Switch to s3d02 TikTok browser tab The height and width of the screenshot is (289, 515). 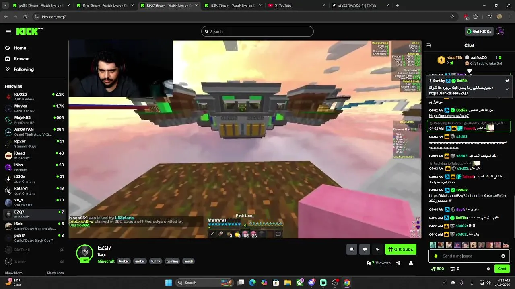360,6
